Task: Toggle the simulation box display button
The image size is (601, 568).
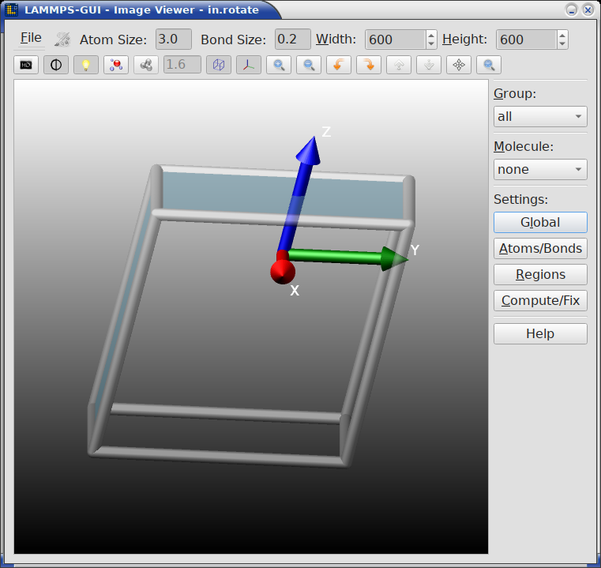Action: click(x=219, y=65)
